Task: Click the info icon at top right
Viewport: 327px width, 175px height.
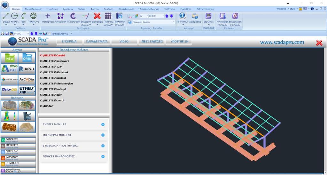Action: pyautogui.click(x=312, y=9)
